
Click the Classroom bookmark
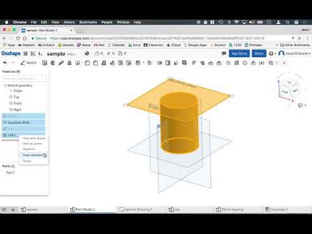[x=153, y=45]
